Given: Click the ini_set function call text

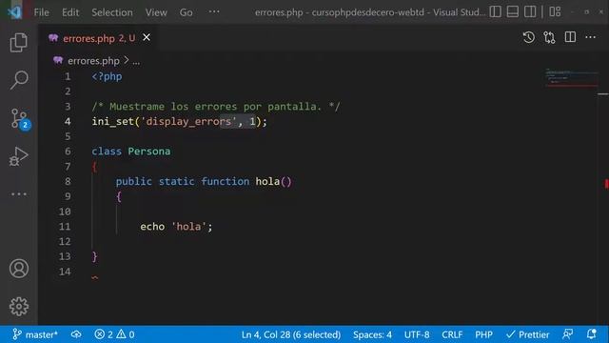Looking at the screenshot, I should (112, 122).
